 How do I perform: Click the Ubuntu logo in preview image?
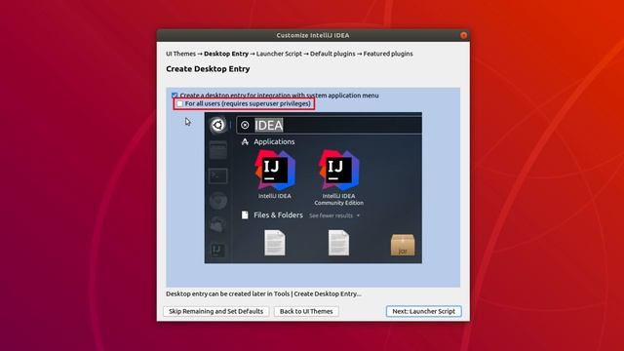pos(217,125)
